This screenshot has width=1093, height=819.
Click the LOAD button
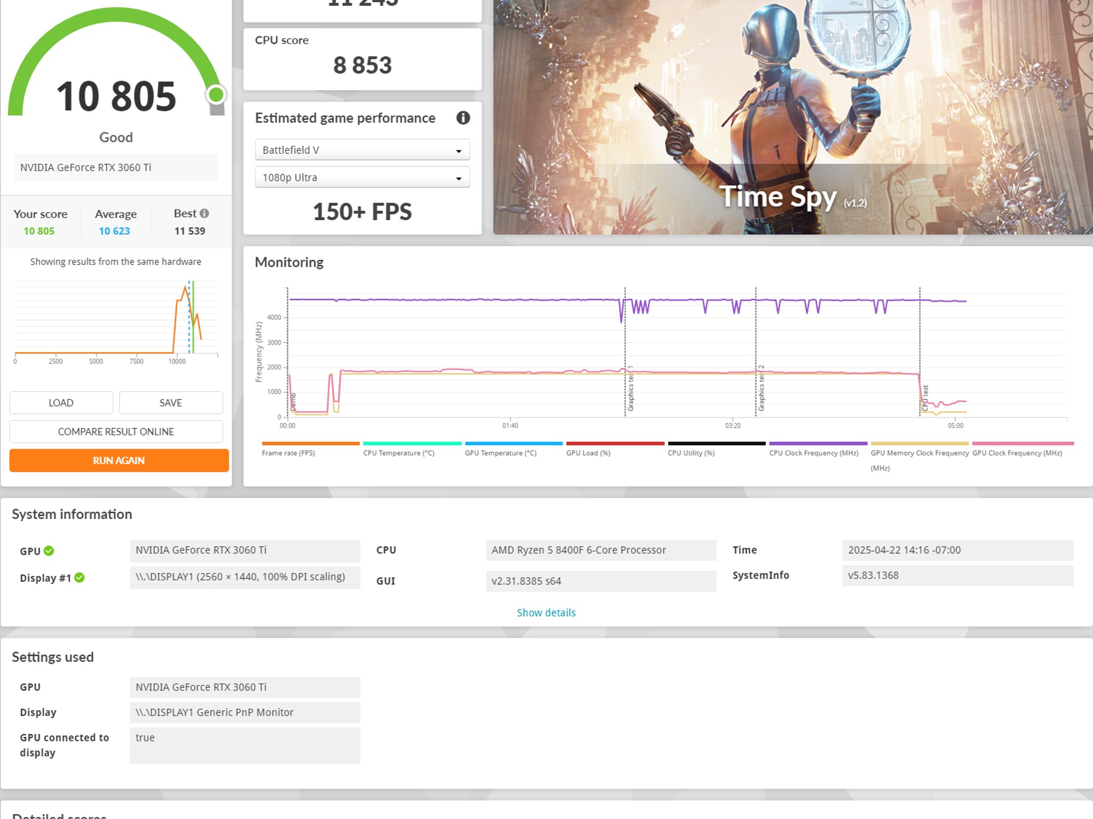pos(61,403)
